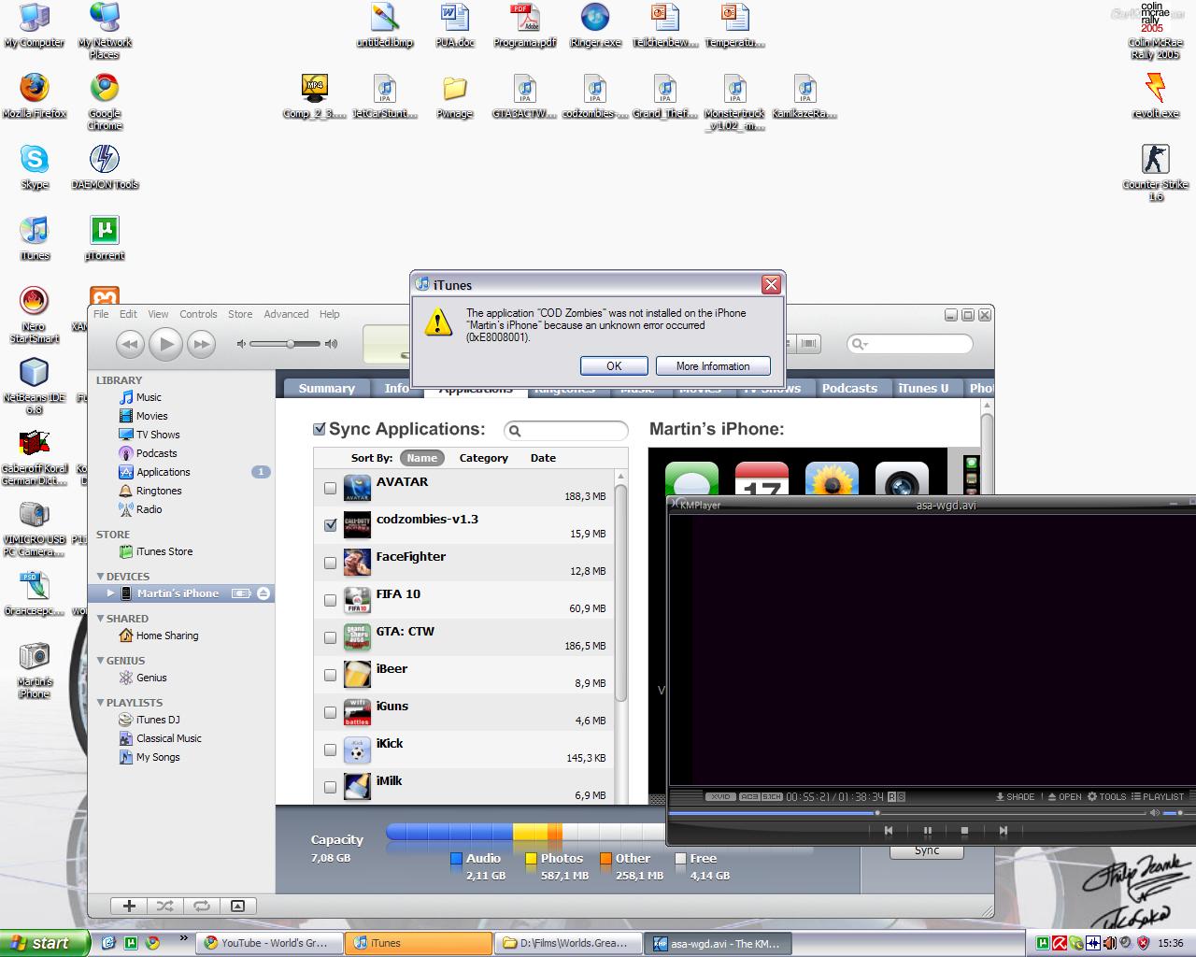Sort applications by Date

point(543,458)
